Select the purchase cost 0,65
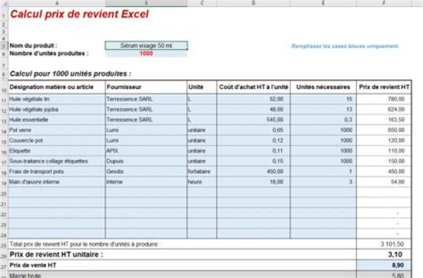This screenshot has height=278, width=423. pos(254,130)
